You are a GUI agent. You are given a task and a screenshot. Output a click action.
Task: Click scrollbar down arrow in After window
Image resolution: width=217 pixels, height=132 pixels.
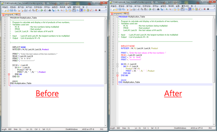click(x=214, y=125)
